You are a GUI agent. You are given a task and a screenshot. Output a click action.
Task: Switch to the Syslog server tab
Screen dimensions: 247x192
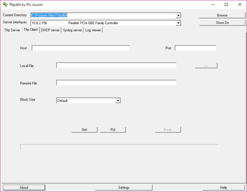[x=73, y=30]
